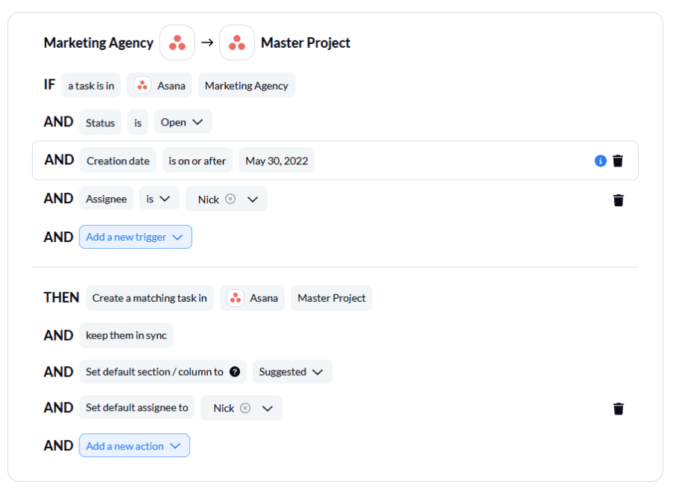Open the Add a new trigger menu

135,236
